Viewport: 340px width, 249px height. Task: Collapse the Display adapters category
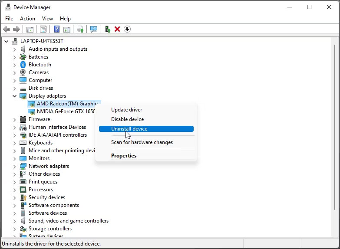click(14, 96)
